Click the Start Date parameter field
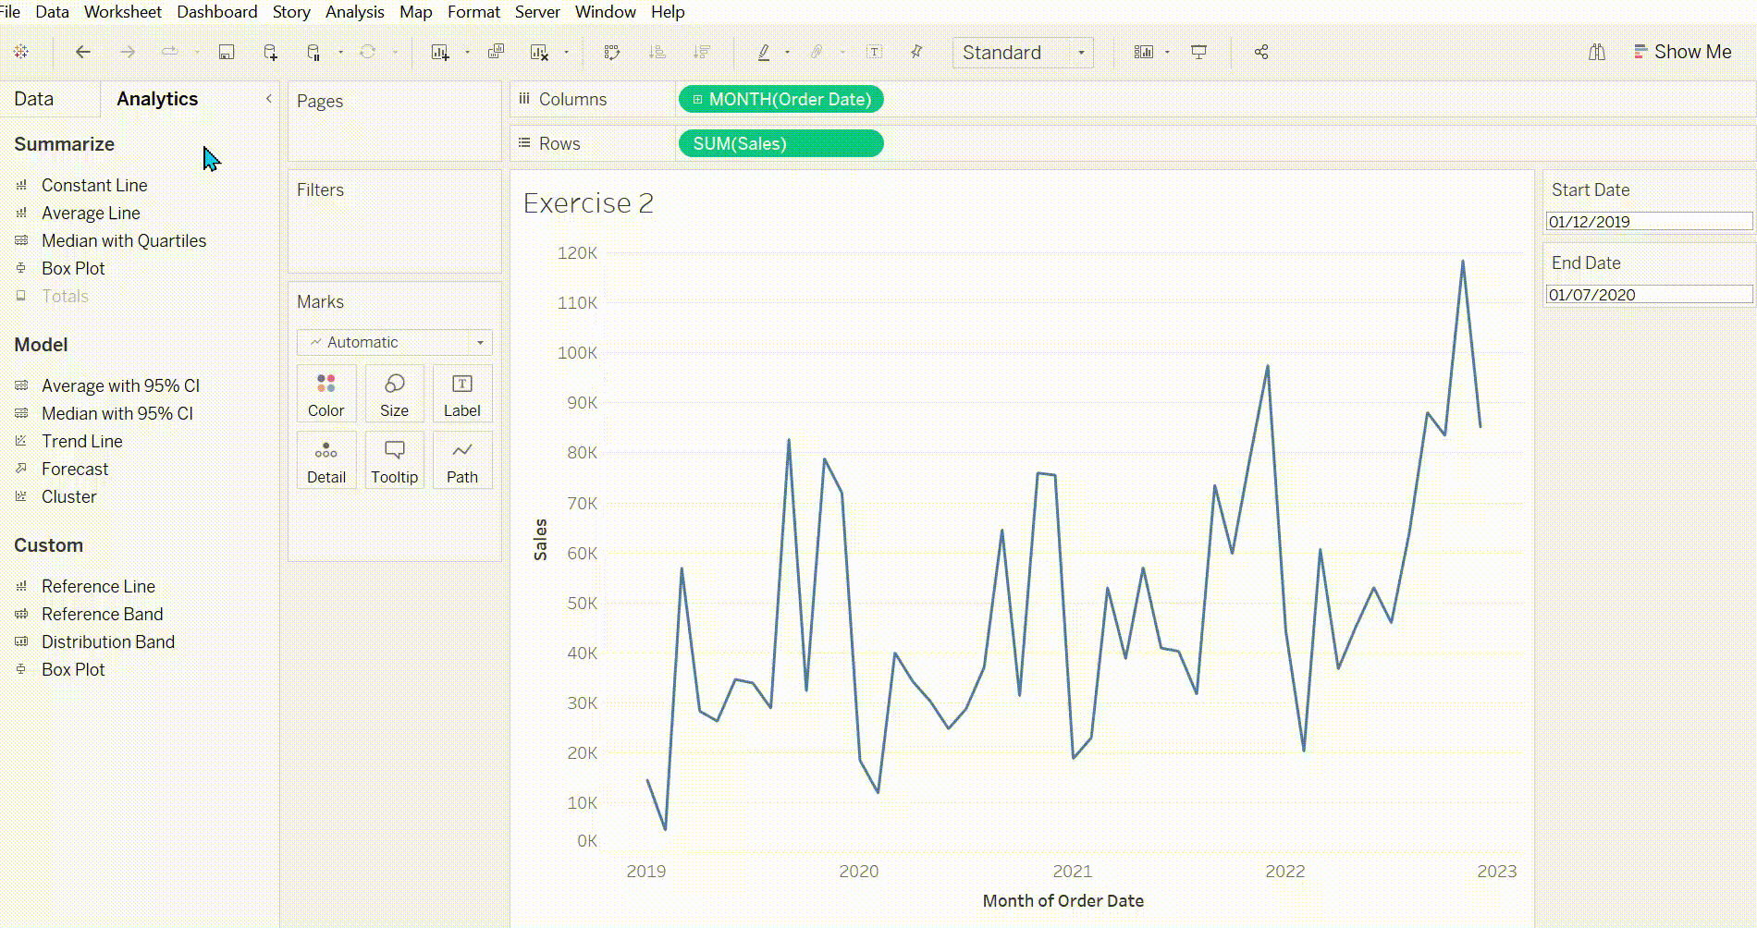Viewport: 1757px width, 928px height. [1649, 222]
